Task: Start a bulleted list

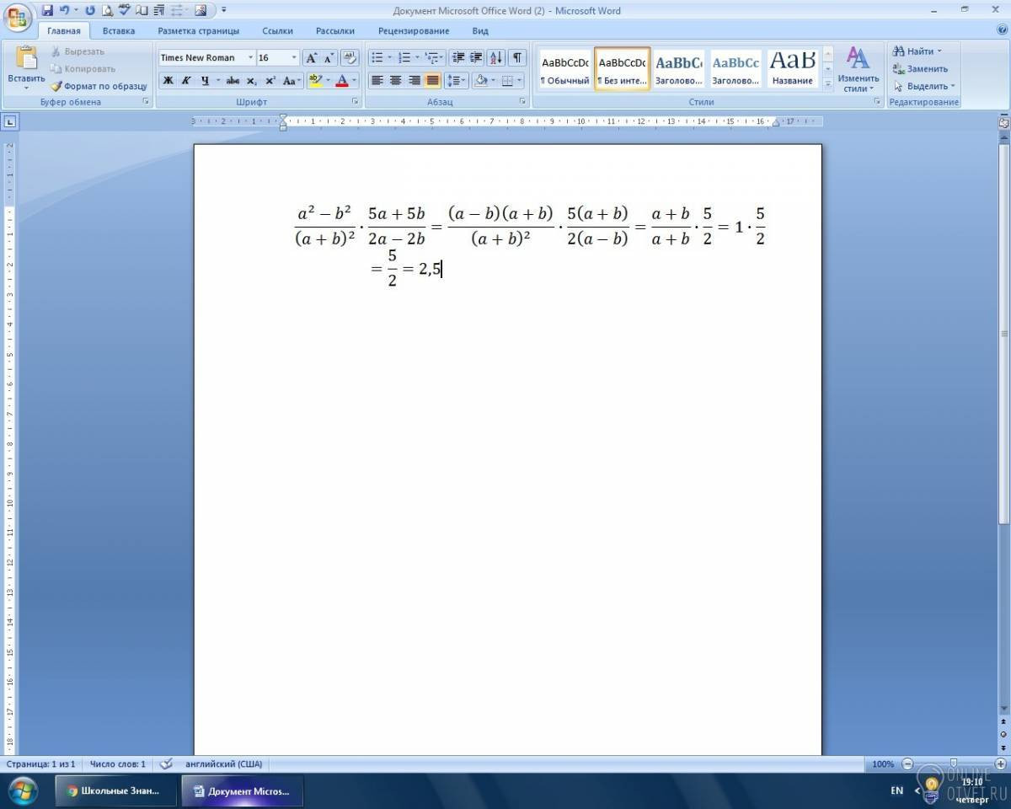Action: [x=377, y=58]
